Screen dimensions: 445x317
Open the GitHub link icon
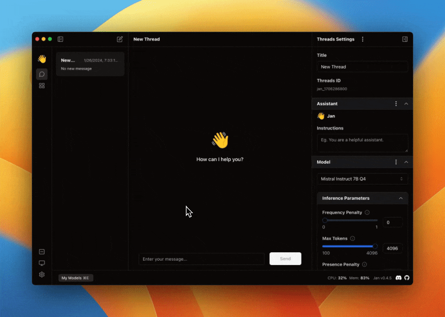pos(407,278)
